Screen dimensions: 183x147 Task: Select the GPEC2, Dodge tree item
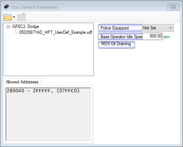pyautogui.click(x=26, y=26)
